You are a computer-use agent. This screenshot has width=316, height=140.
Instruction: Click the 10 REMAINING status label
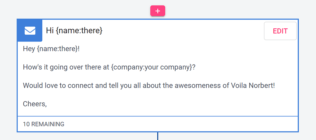tap(44, 124)
